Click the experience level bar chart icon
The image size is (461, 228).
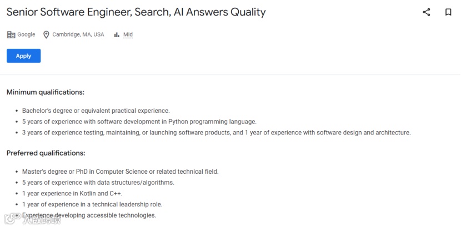[x=117, y=34]
